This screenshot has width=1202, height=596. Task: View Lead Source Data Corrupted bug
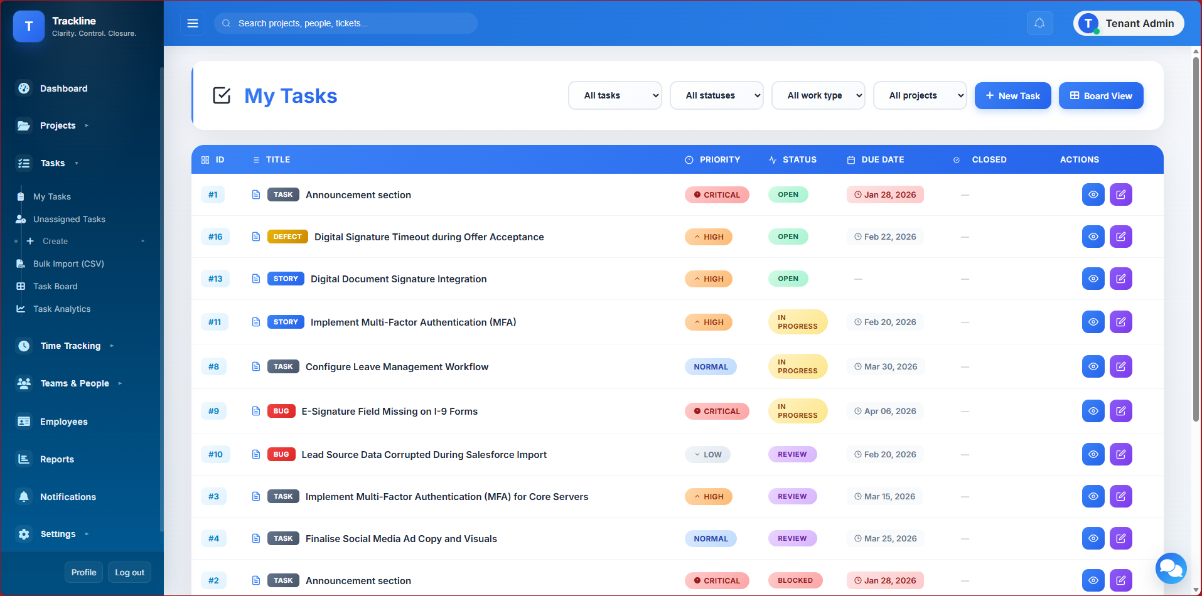[x=1093, y=454]
